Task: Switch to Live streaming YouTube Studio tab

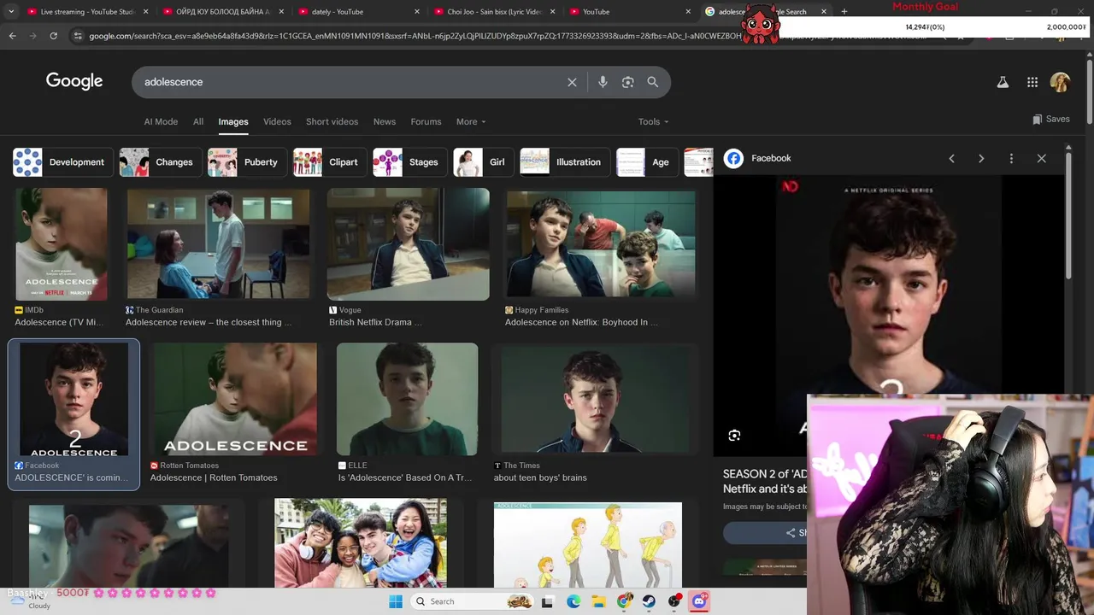Action: coord(86,12)
